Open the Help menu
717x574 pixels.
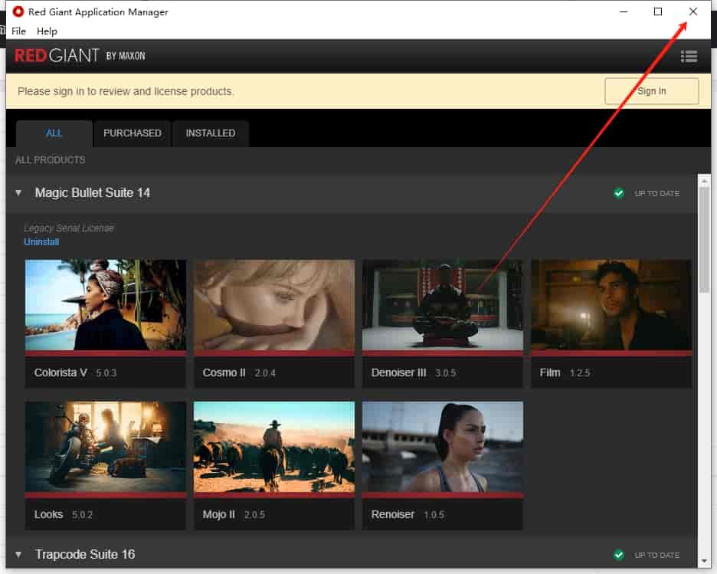47,31
